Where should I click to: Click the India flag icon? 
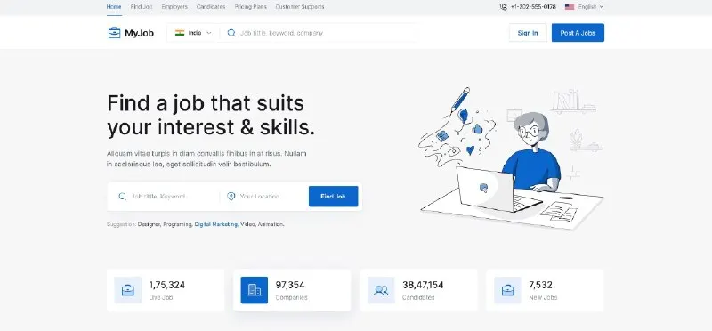[180, 33]
